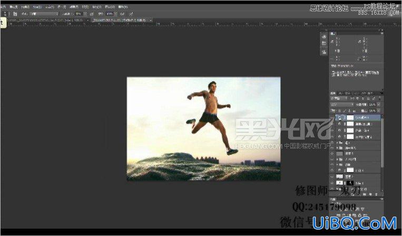Open the brush mode dropdown in options bar

(44, 14)
